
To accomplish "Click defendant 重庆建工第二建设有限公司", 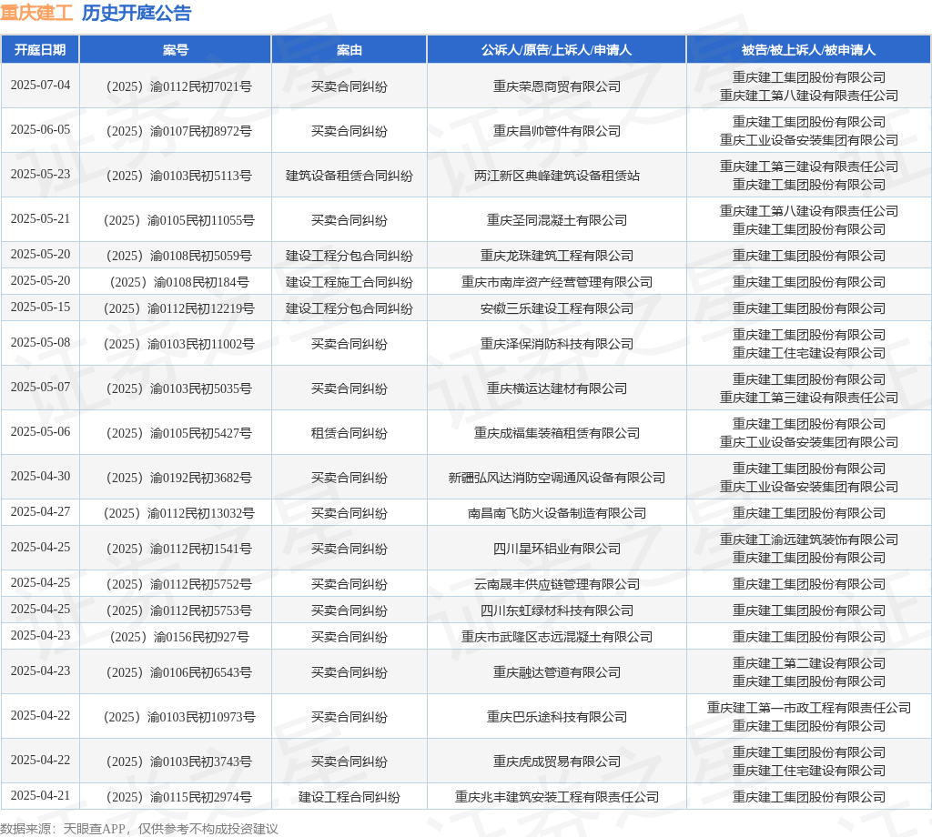I will tap(808, 663).
